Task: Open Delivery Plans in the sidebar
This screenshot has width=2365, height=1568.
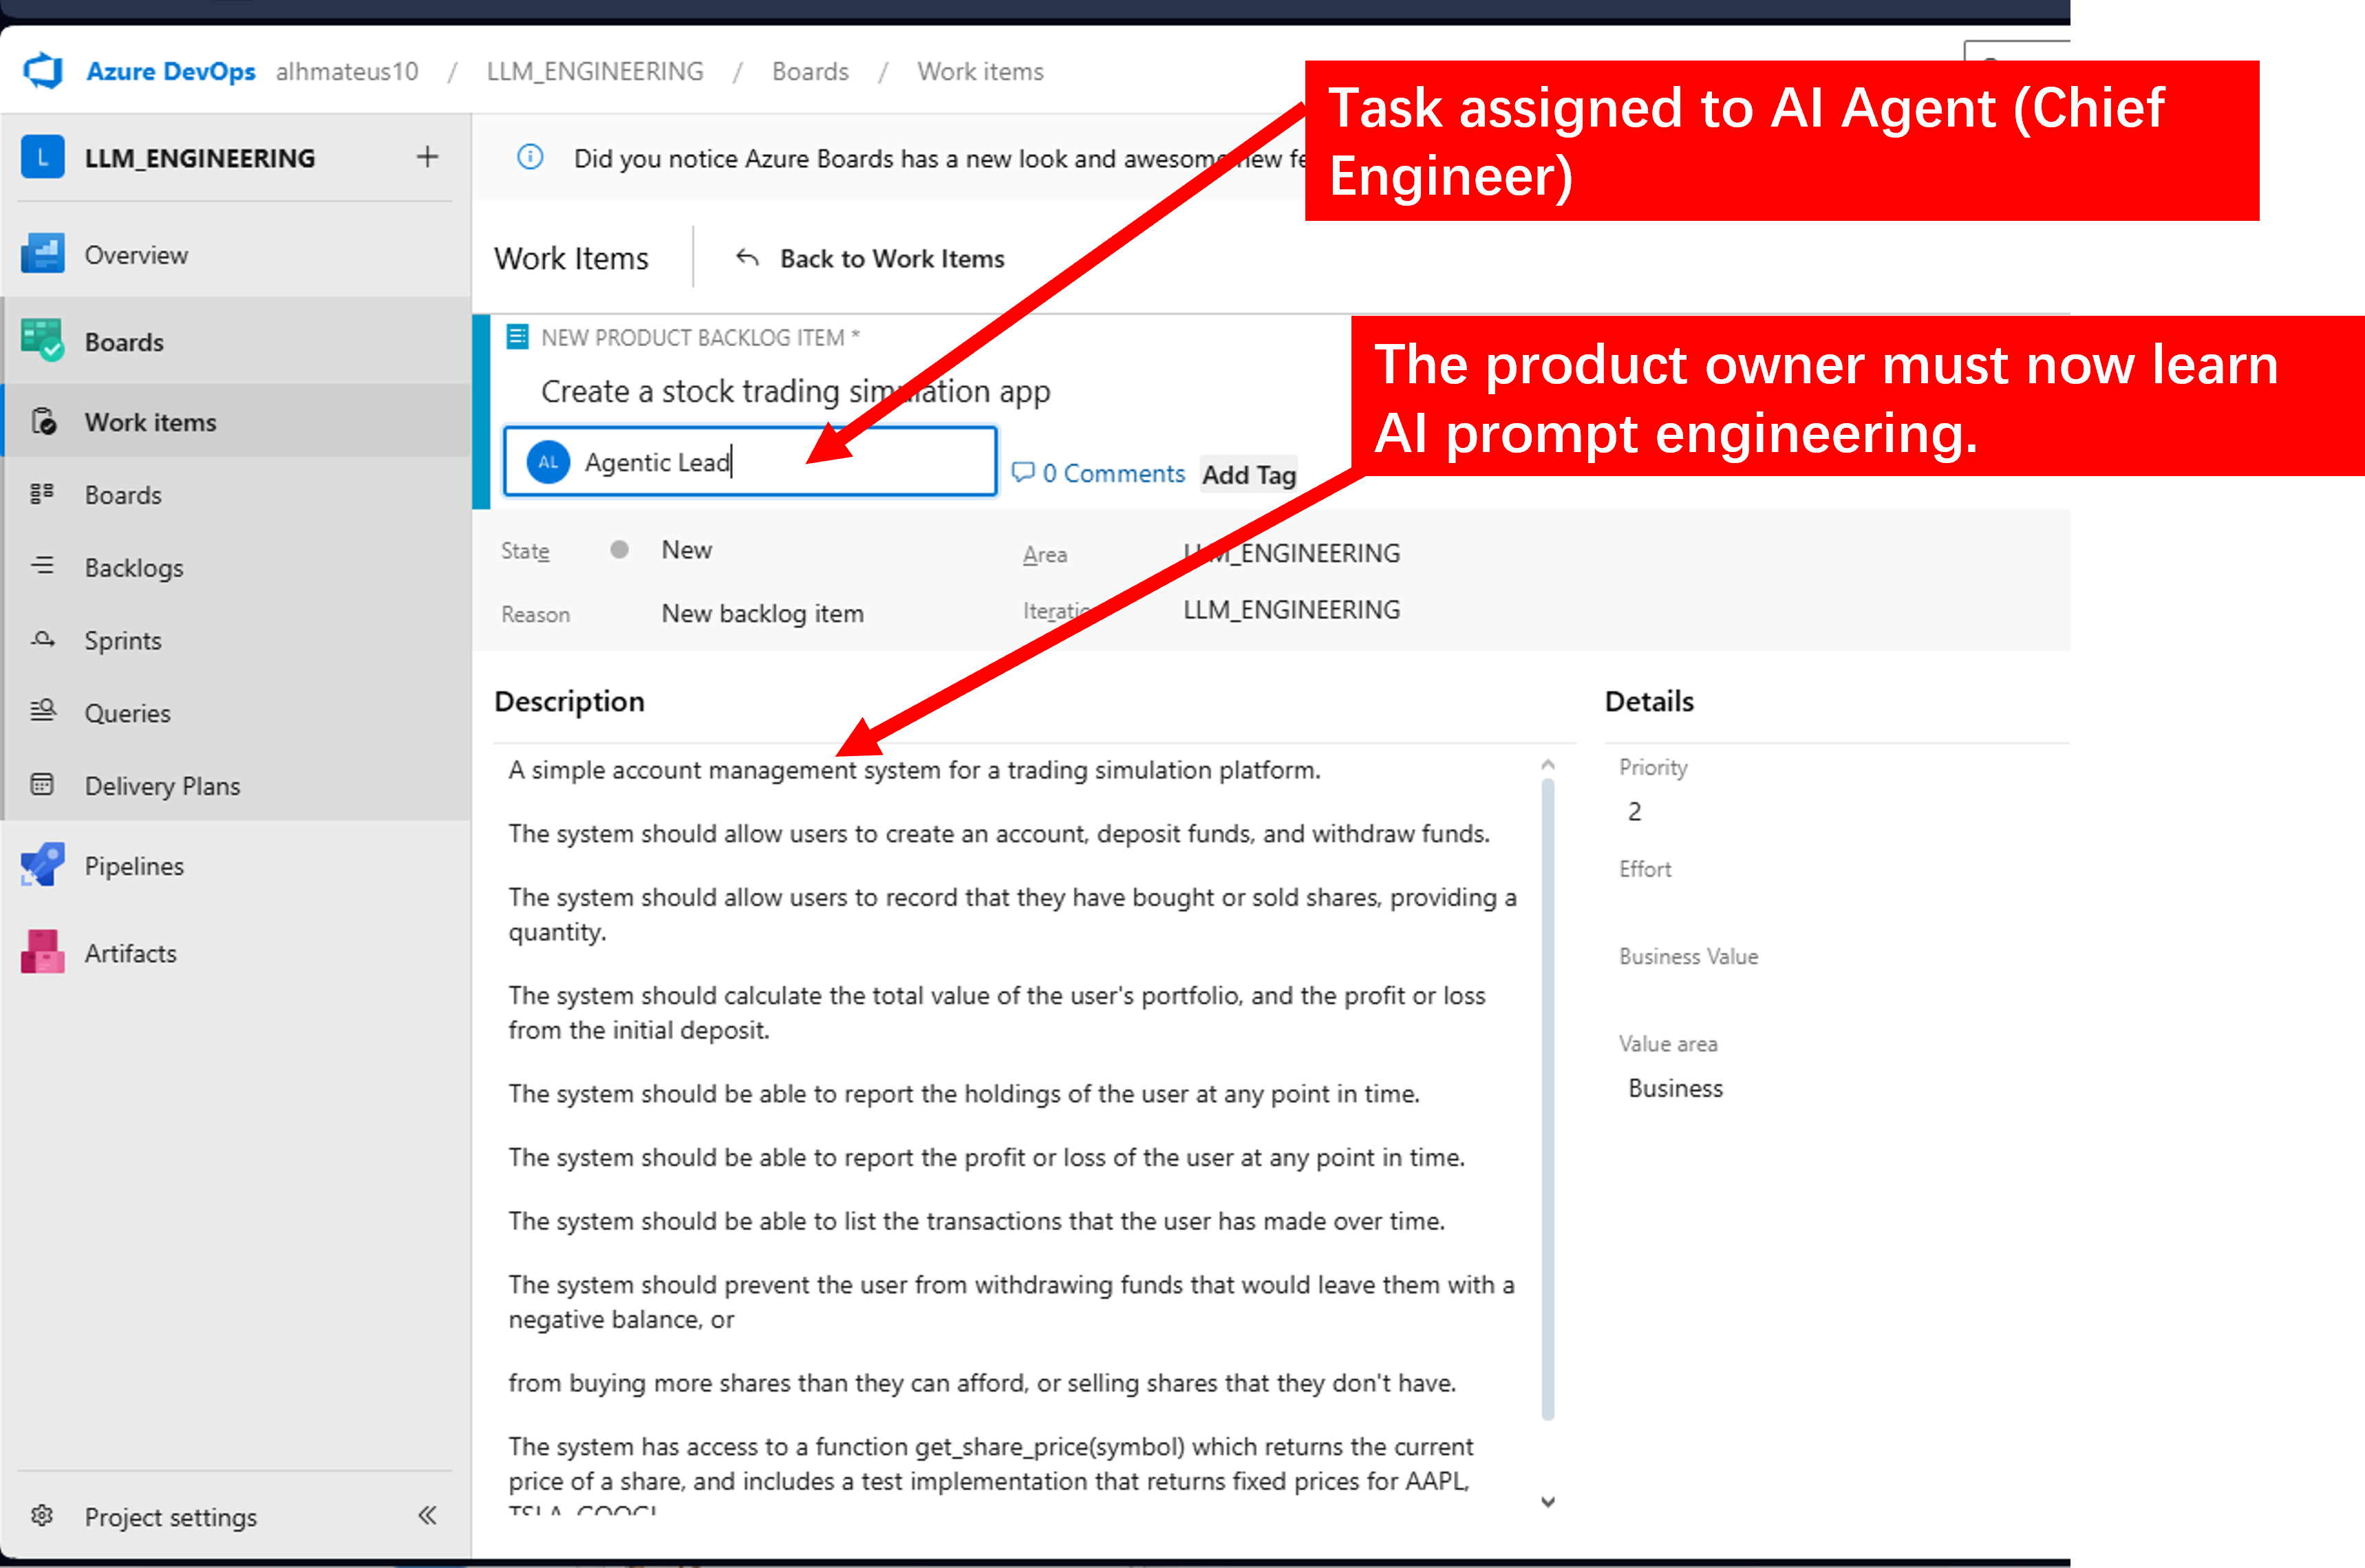Action: 162,786
